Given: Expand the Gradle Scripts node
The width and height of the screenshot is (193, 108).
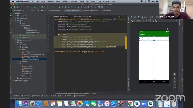Looking at the screenshot, I should click(x=14, y=81).
